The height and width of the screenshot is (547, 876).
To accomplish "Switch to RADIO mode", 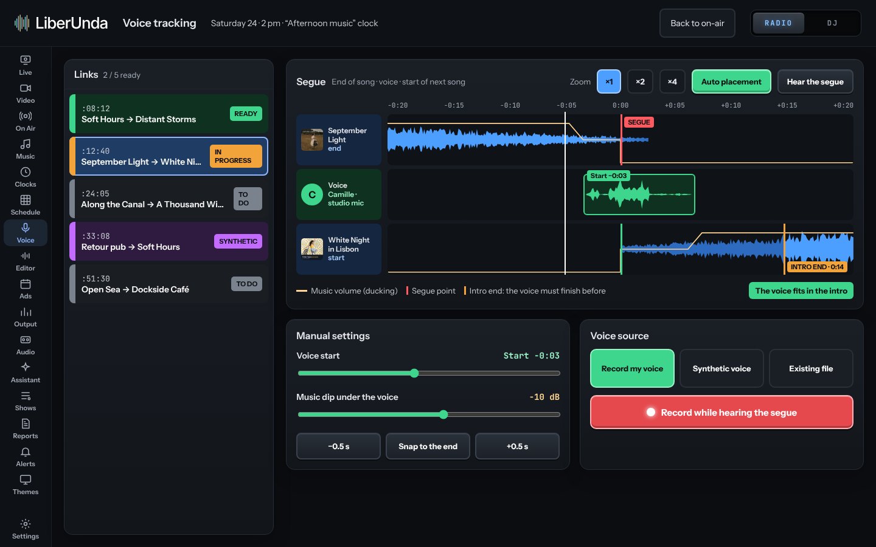I will tap(778, 23).
